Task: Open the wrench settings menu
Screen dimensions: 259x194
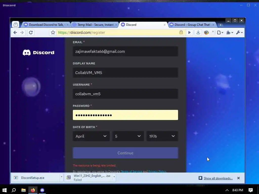Action: (239, 33)
